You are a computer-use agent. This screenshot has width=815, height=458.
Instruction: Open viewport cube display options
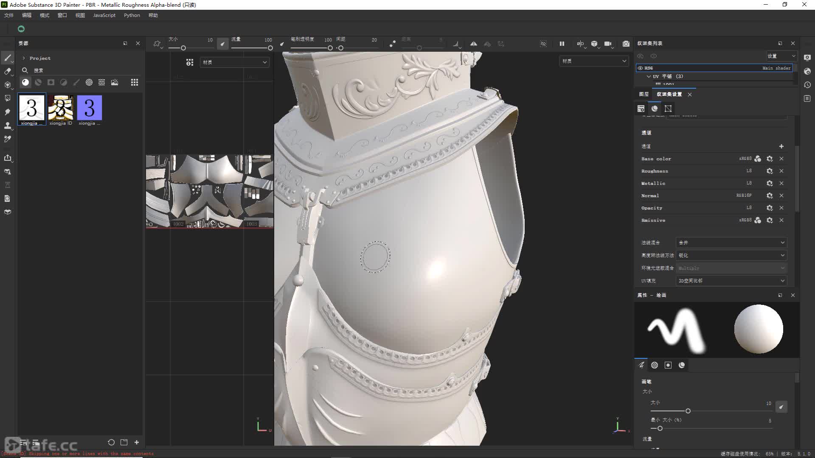[x=595, y=44]
